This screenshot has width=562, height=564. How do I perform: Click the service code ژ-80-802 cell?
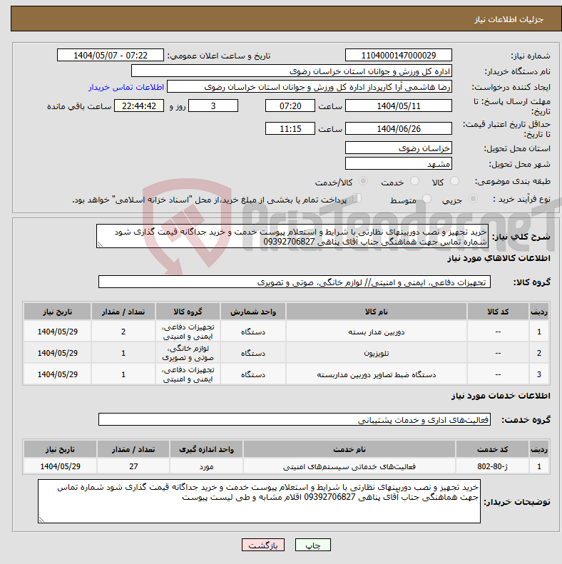492,466
